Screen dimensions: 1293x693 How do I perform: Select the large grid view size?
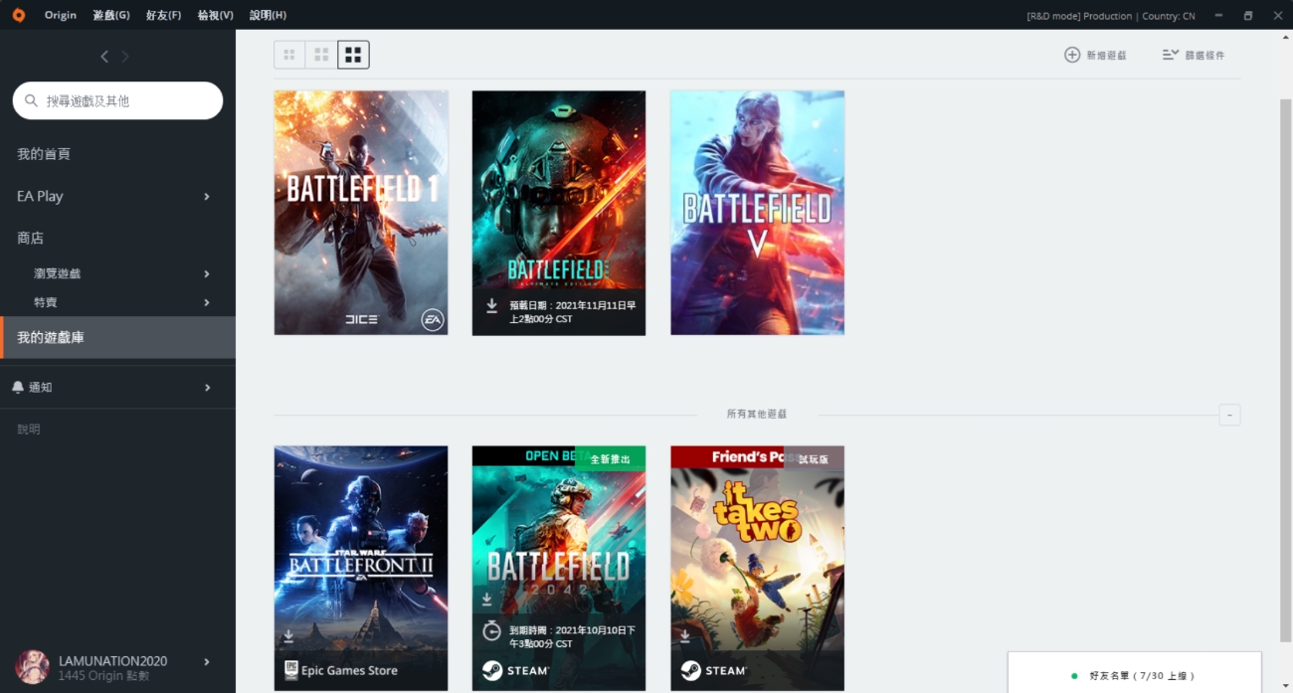(x=353, y=55)
